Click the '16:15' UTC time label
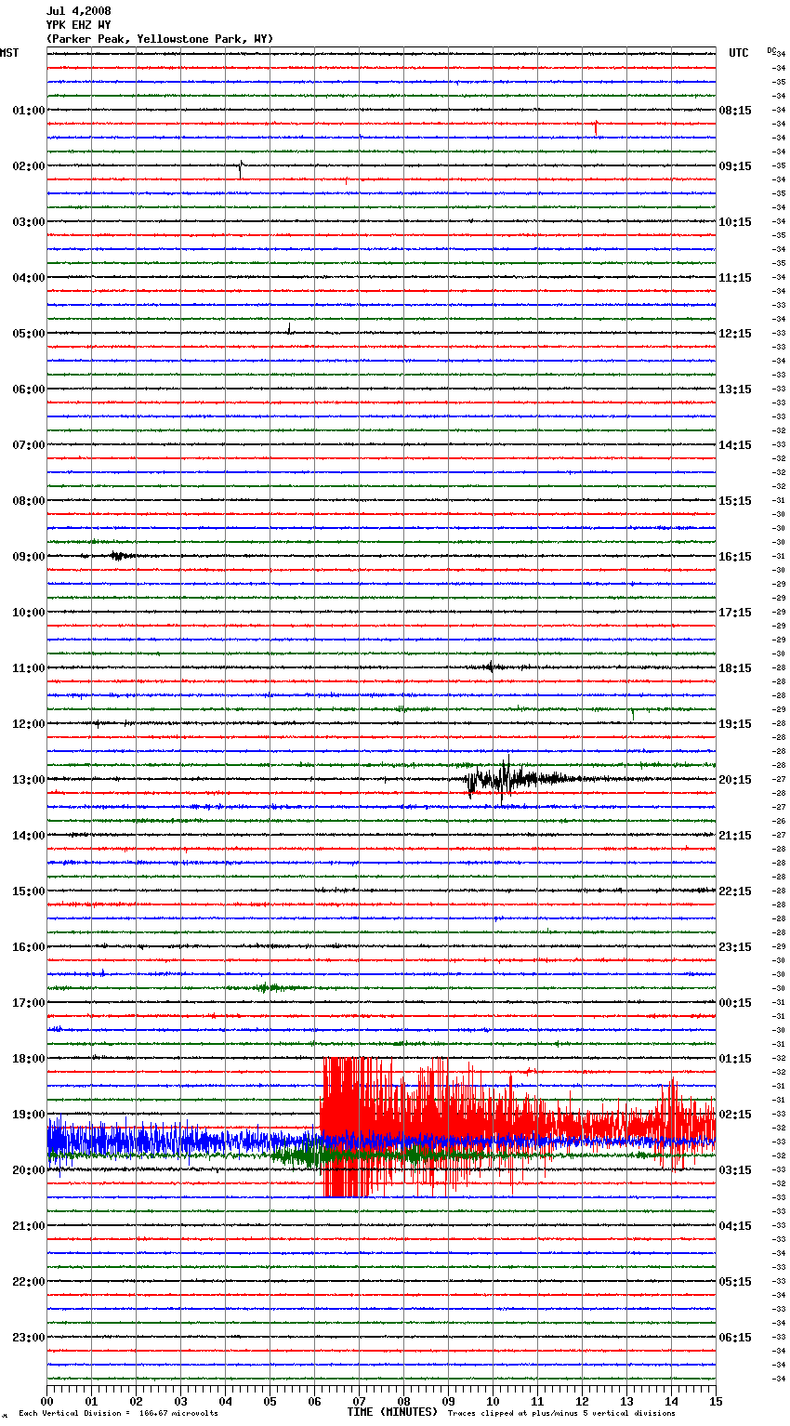This screenshot has width=790, height=1426. (x=735, y=557)
